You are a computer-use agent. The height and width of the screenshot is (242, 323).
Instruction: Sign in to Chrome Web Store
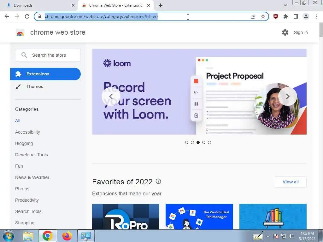[301, 32]
